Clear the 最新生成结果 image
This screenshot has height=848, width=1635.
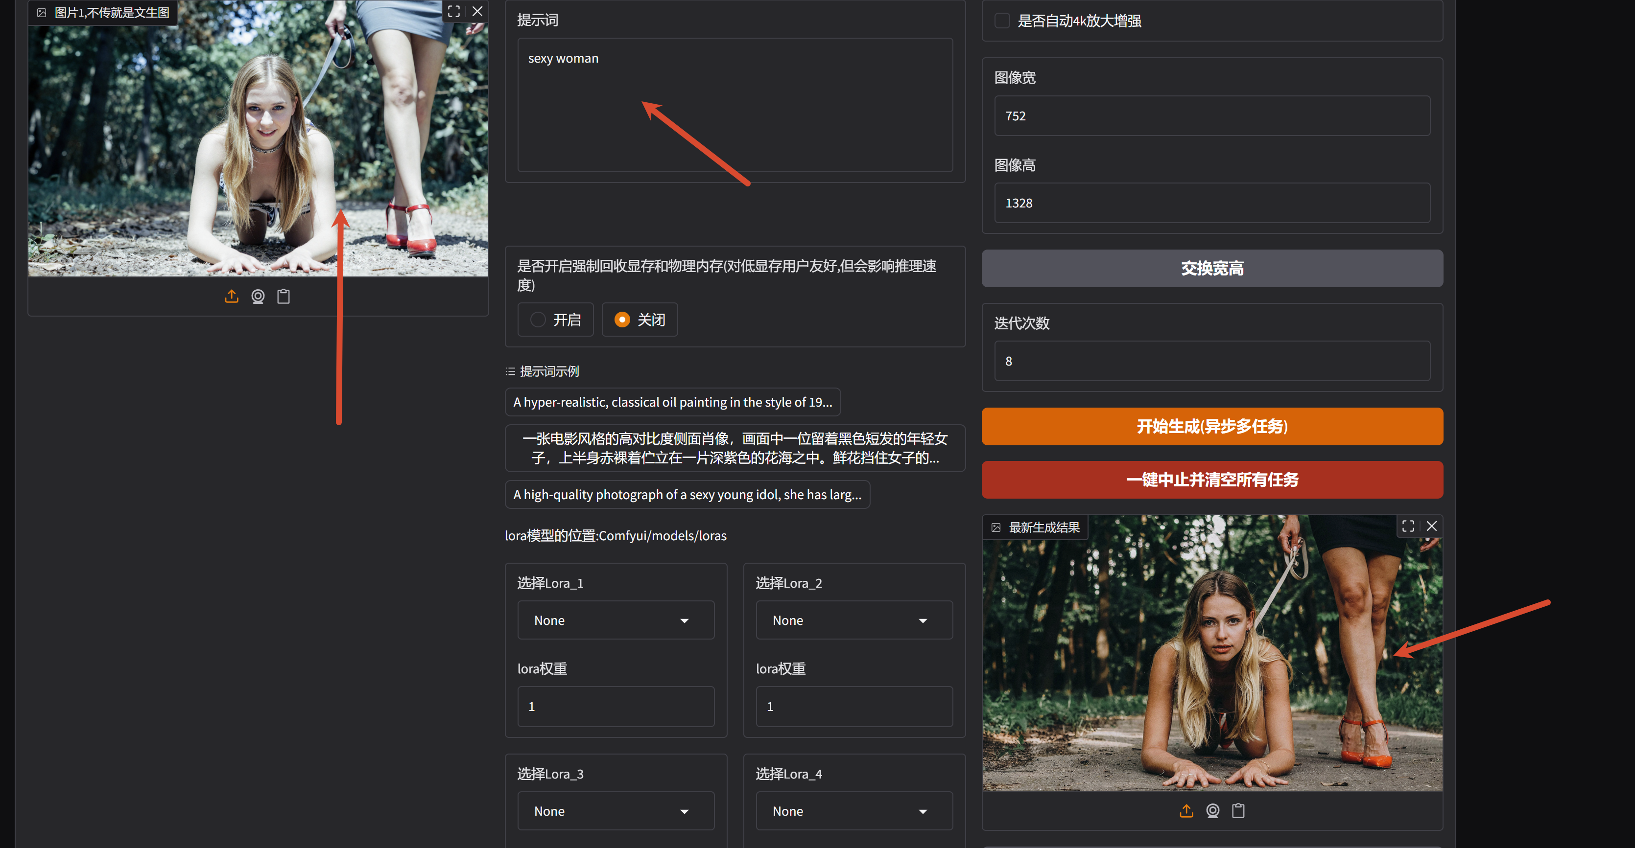[x=1432, y=526]
